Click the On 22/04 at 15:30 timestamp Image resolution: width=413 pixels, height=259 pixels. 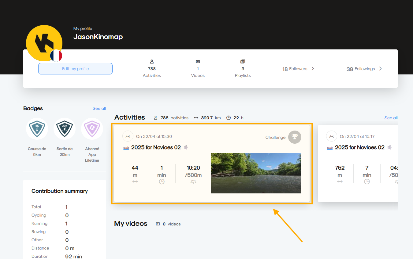click(x=154, y=136)
